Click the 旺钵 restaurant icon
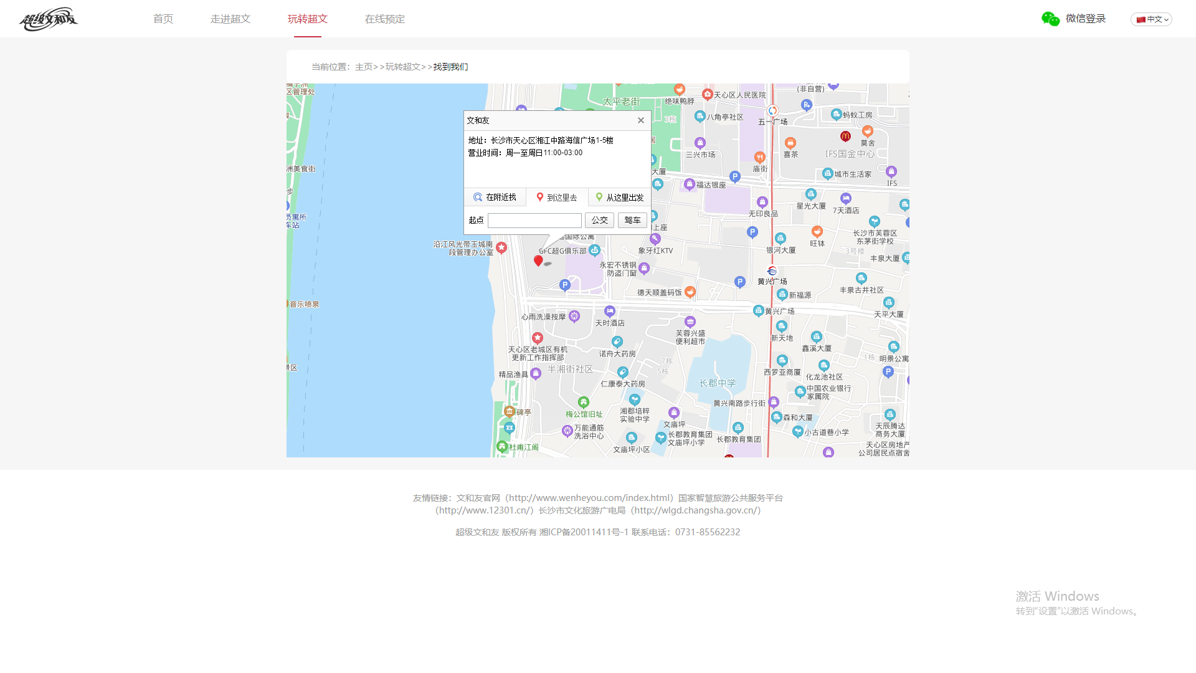This screenshot has width=1196, height=673. (817, 232)
